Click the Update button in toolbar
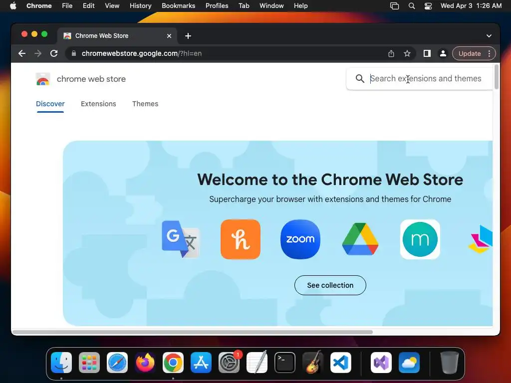 coord(469,53)
